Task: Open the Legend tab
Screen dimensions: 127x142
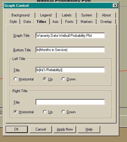Action: click(x=46, y=15)
